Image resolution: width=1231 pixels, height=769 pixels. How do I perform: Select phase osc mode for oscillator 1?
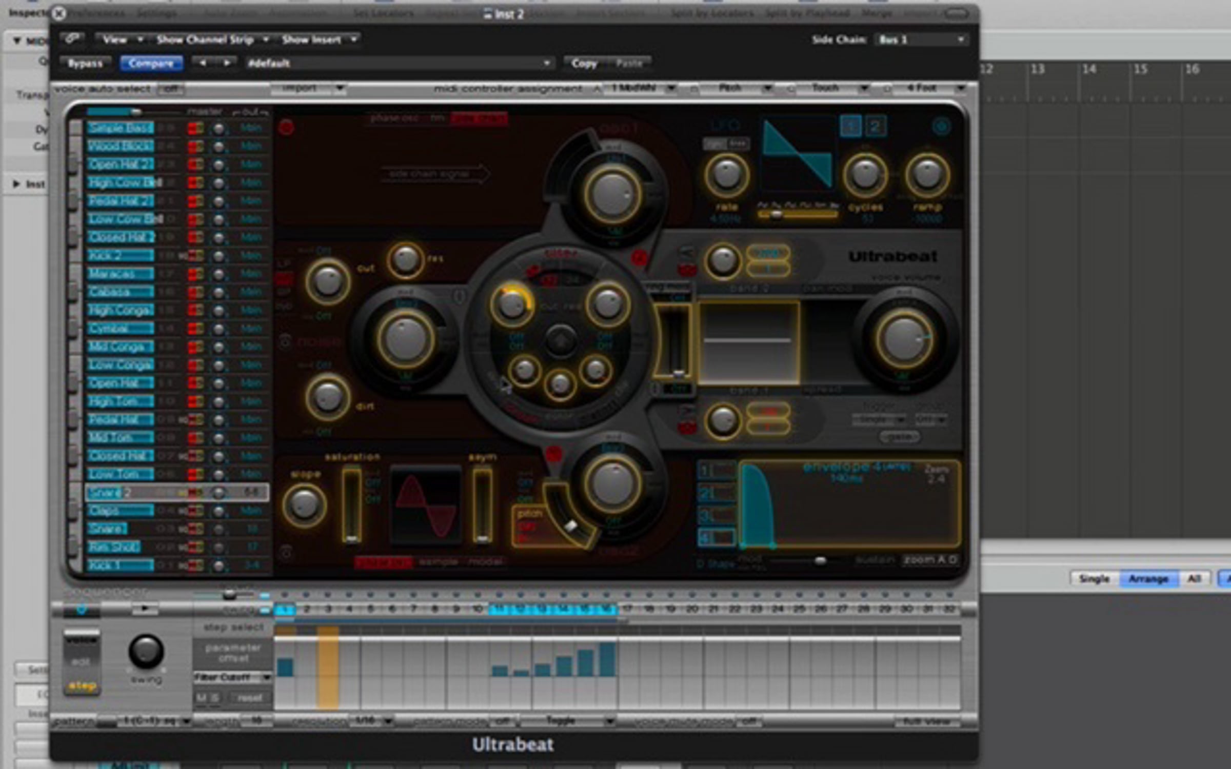(x=394, y=118)
